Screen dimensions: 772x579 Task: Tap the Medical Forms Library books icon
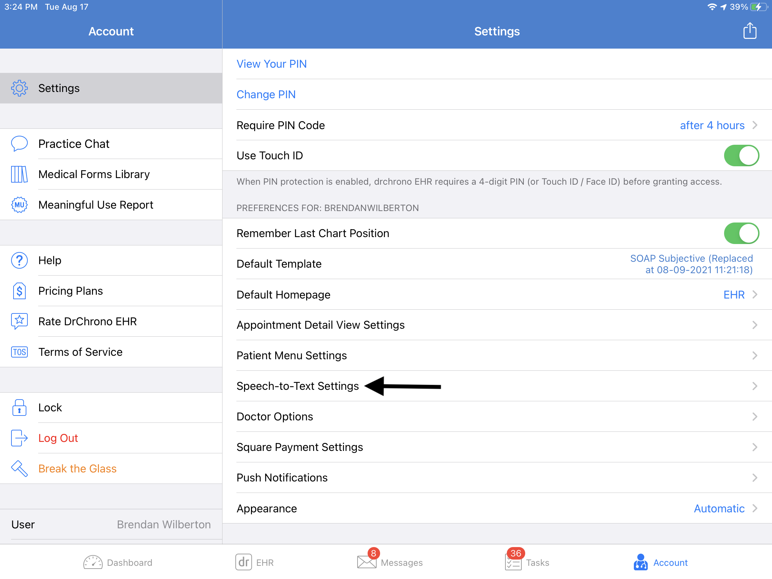pos(19,174)
